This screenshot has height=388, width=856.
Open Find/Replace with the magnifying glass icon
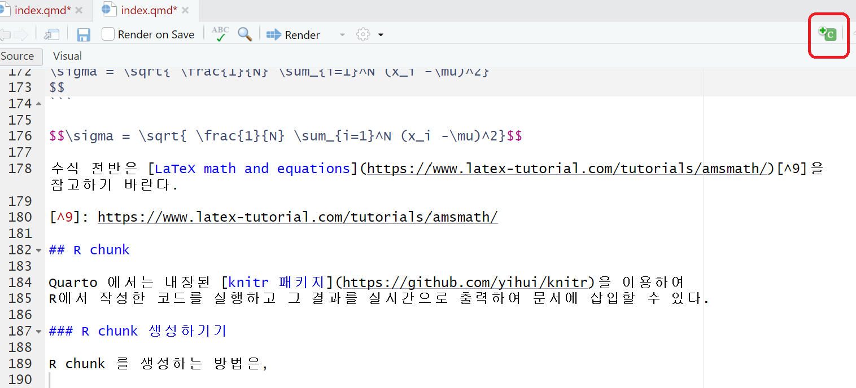(x=244, y=34)
